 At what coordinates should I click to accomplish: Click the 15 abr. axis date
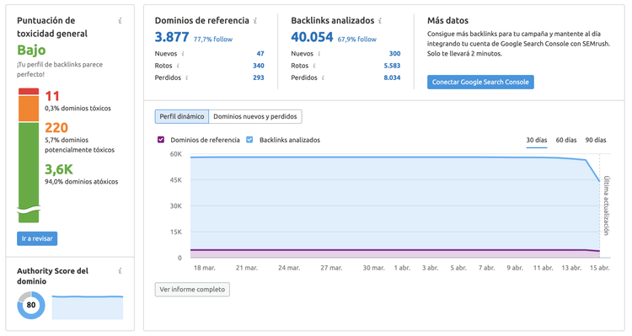coord(599,268)
